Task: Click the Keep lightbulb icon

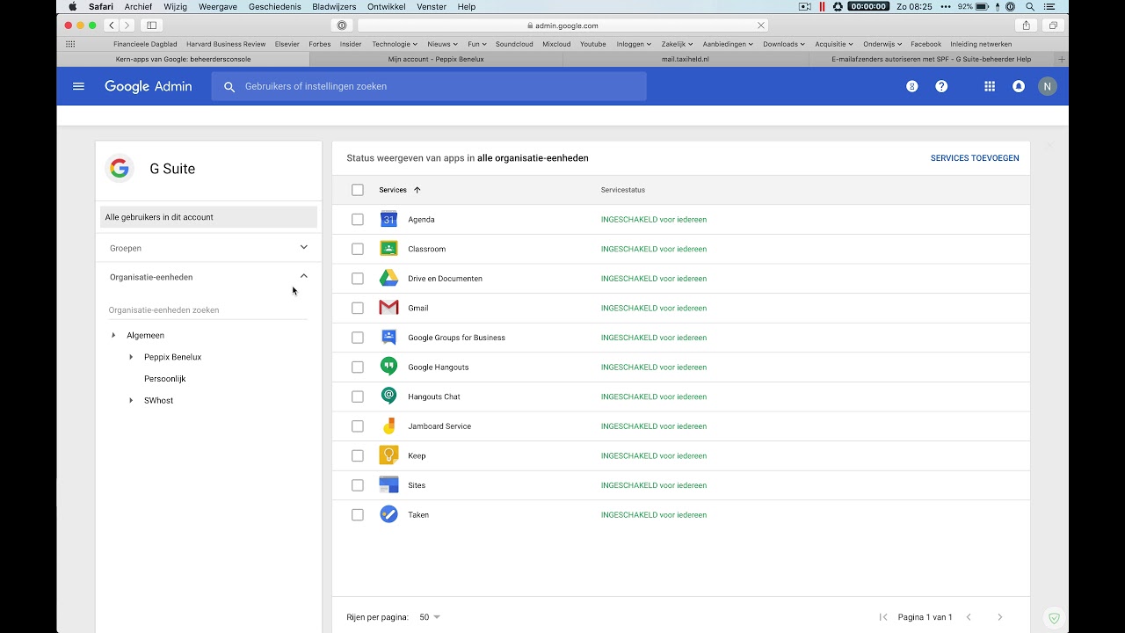Action: tap(388, 455)
